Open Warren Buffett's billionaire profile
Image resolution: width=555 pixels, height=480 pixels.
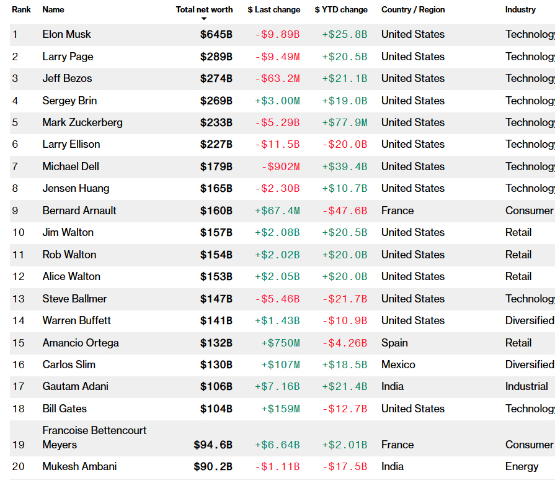click(x=77, y=320)
